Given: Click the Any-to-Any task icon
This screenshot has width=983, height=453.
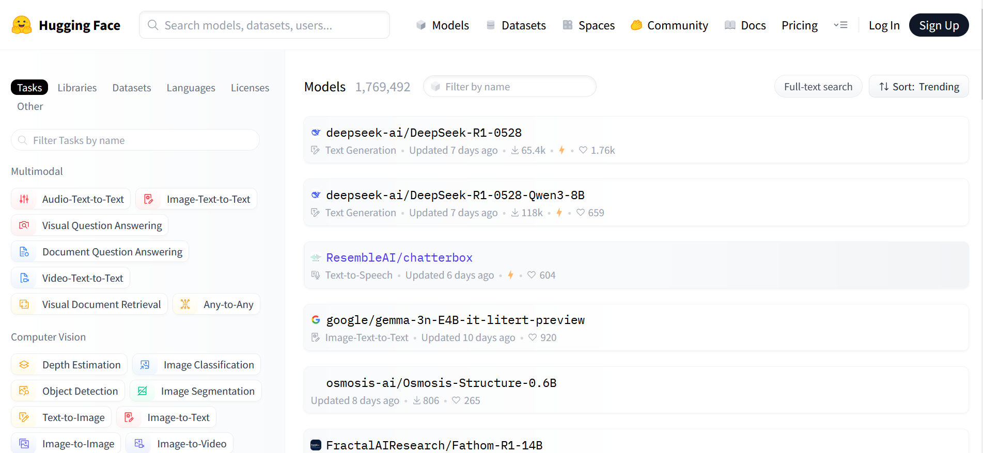Looking at the screenshot, I should (185, 304).
